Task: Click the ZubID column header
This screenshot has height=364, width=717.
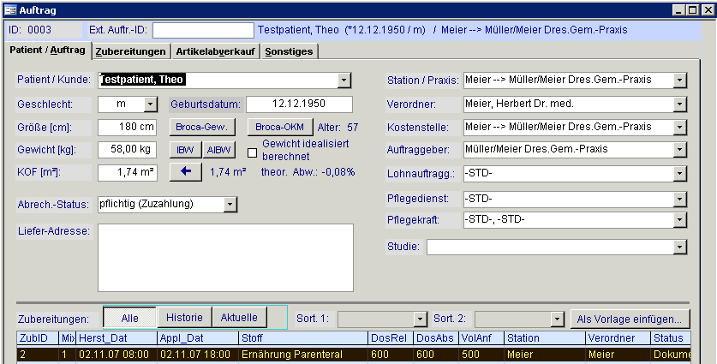Action: [38, 338]
